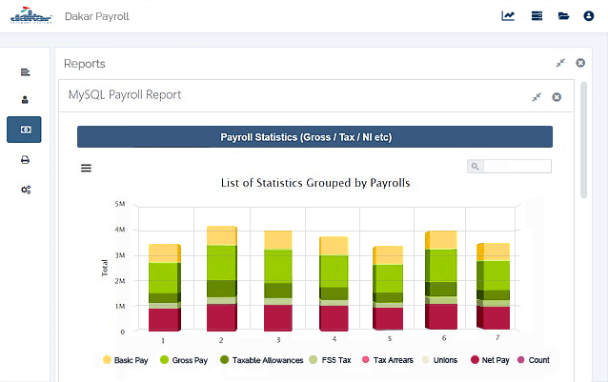The width and height of the screenshot is (608, 382).
Task: Click the MySQL Payroll Report heading
Action: pyautogui.click(x=125, y=95)
